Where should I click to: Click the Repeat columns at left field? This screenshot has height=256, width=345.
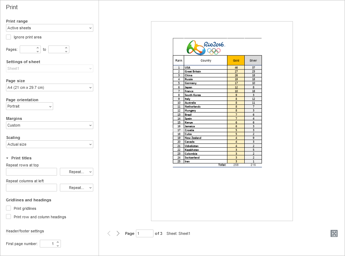pyautogui.click(x=31, y=188)
